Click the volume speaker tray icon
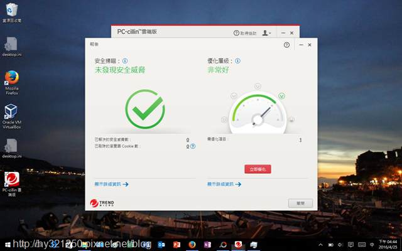This screenshot has height=251, width=402. click(340, 245)
